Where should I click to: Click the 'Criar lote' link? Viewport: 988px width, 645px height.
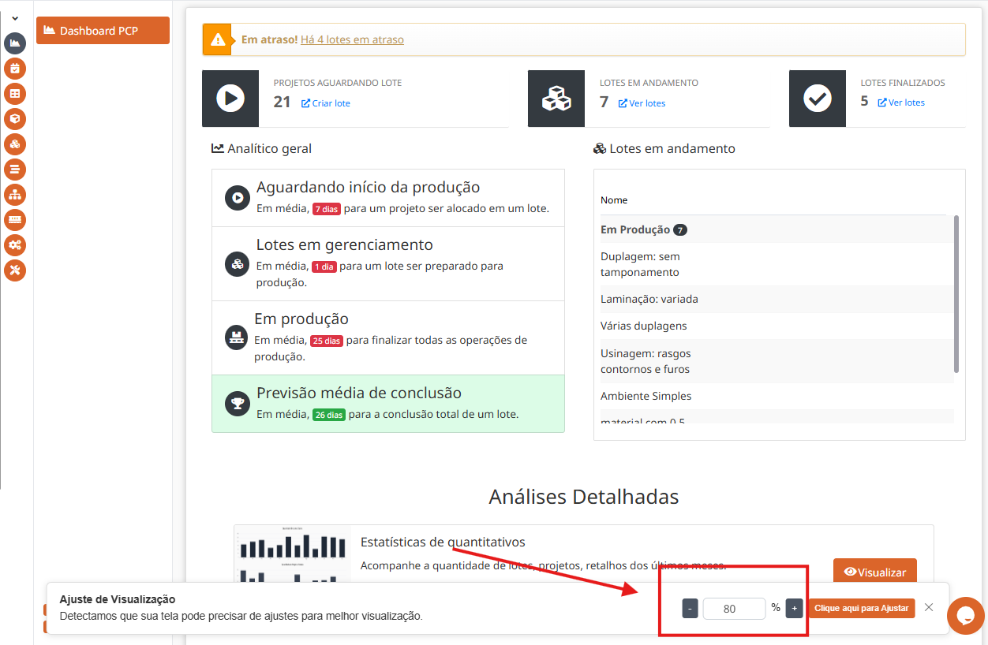tap(326, 103)
